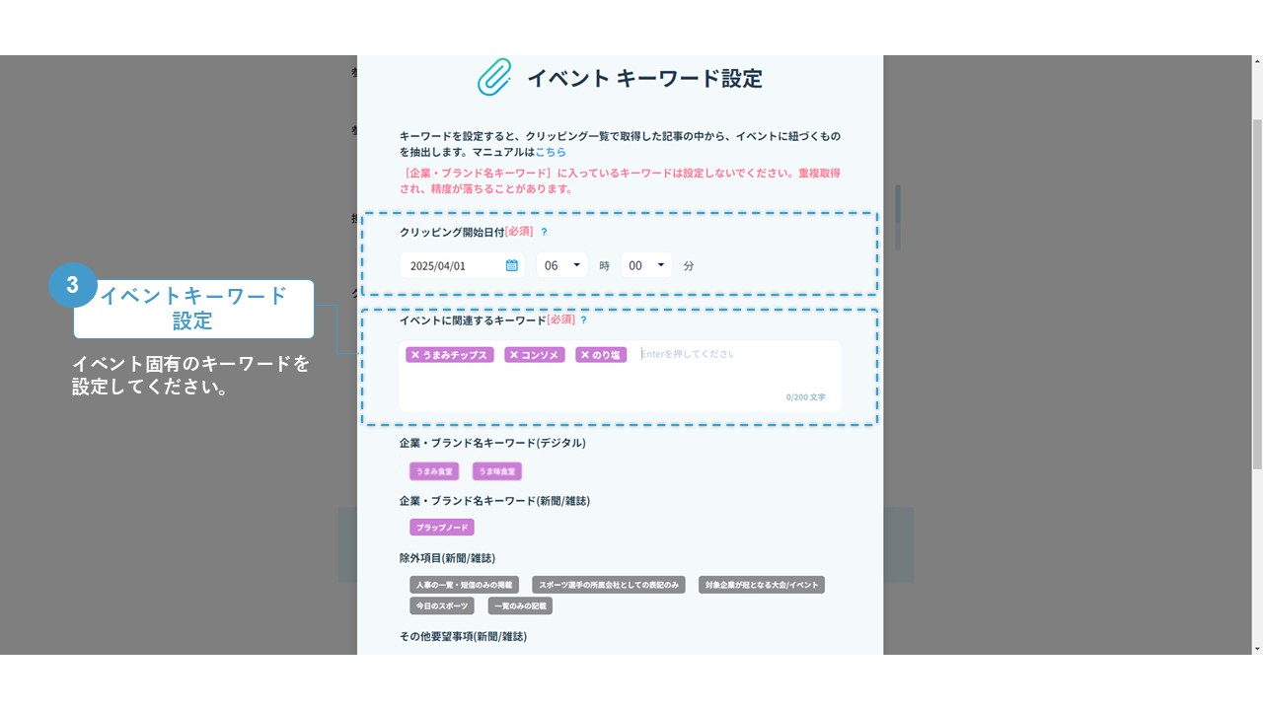Click the 今日のスポーツ exclusion tag
Screen dimensions: 1263x710
[442, 605]
